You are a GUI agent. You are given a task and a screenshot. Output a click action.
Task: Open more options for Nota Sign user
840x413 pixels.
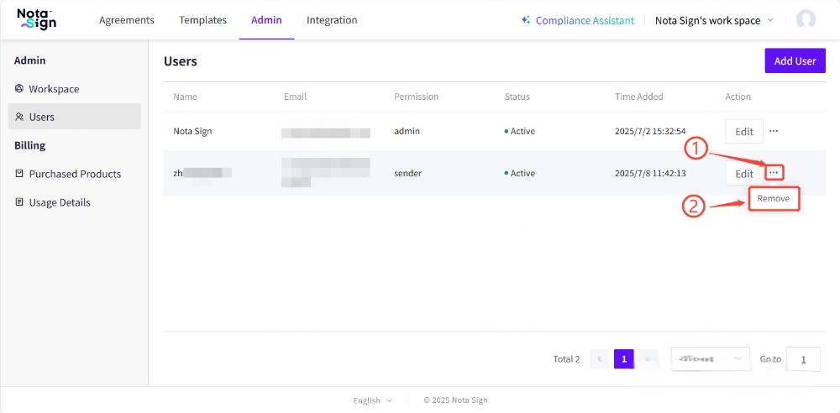pos(774,131)
